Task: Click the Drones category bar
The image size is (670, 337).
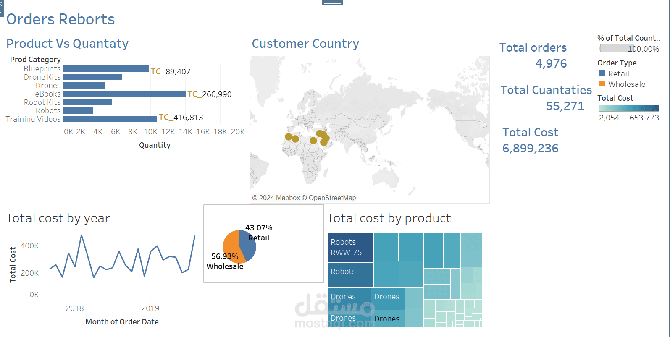Action: click(84, 86)
